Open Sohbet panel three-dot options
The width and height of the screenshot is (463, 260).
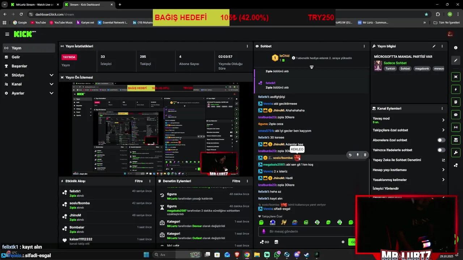click(364, 46)
